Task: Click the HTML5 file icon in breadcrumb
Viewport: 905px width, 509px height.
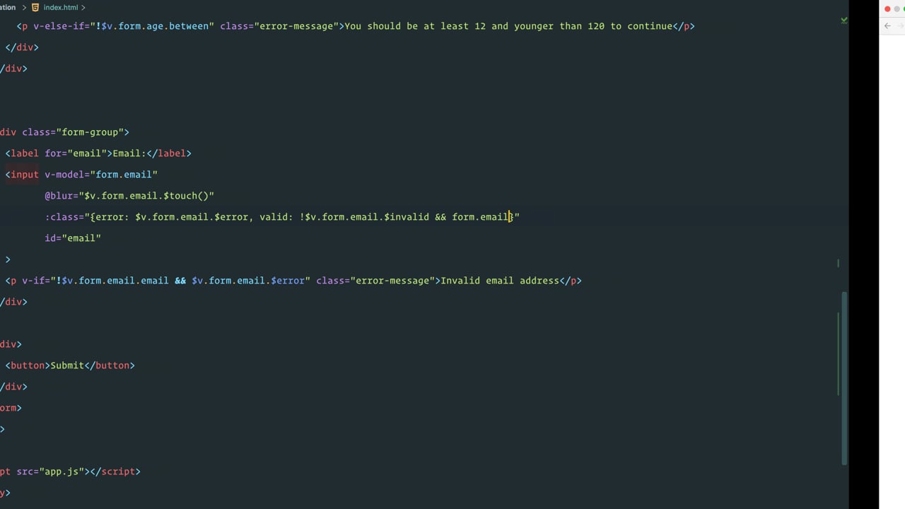Action: (x=35, y=7)
